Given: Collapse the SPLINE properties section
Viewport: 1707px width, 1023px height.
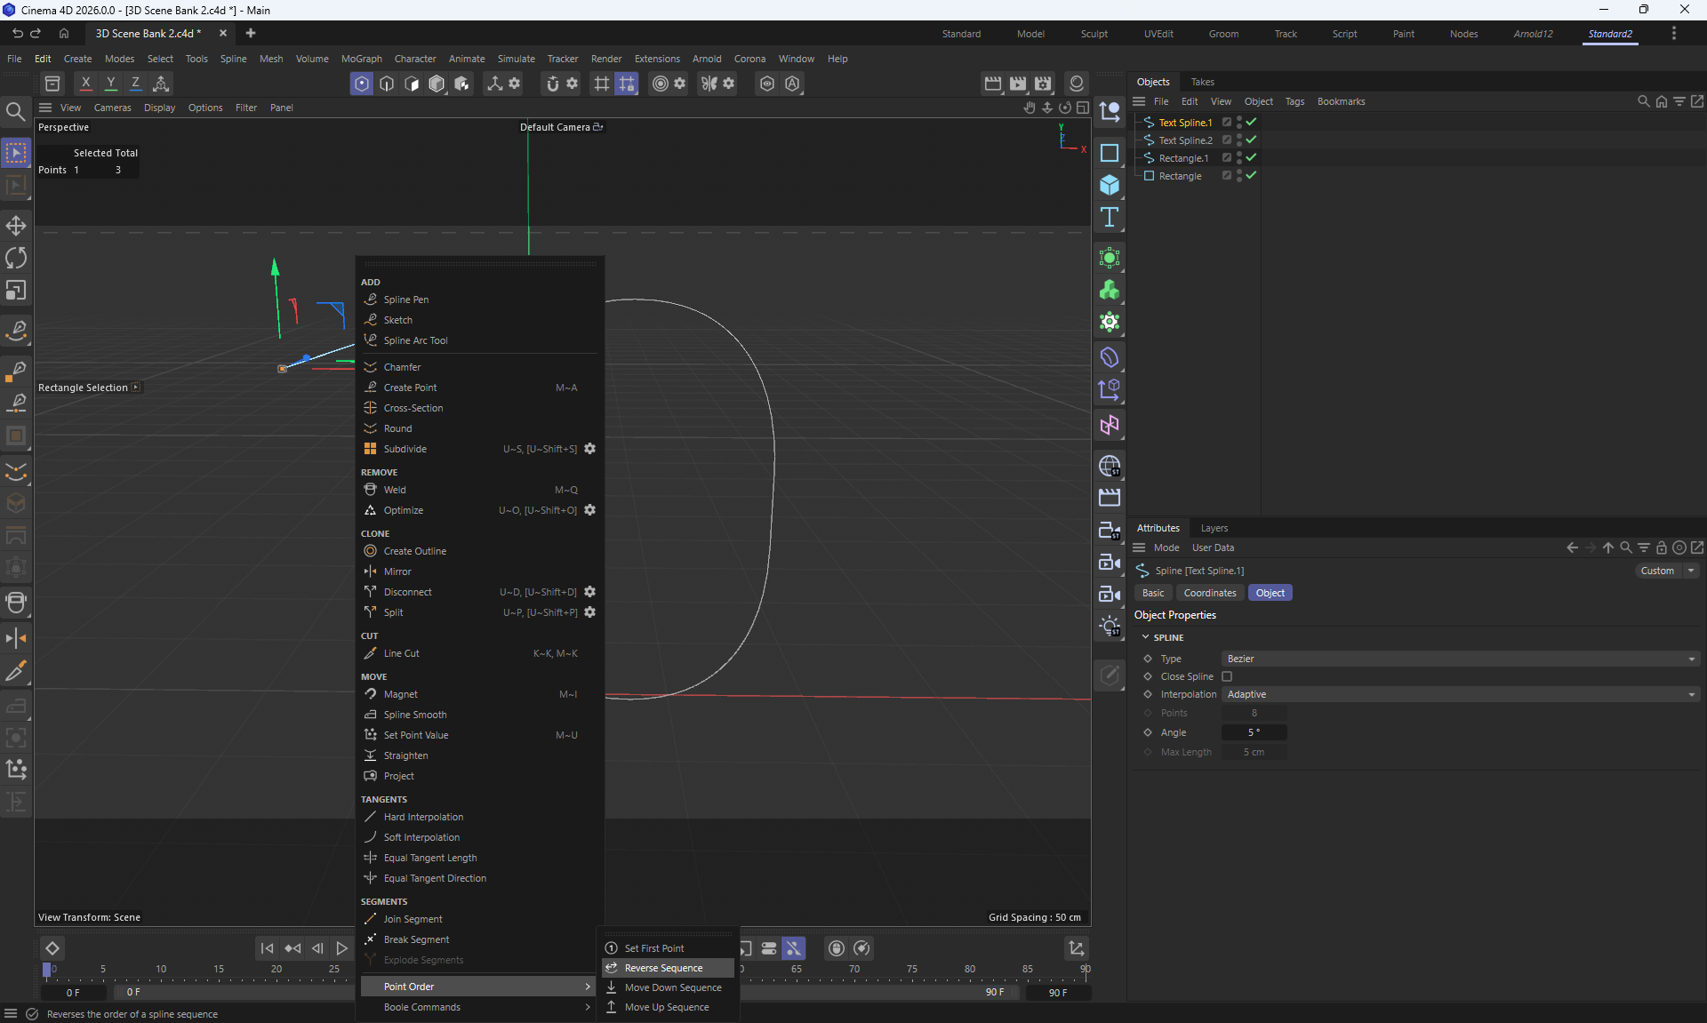Looking at the screenshot, I should tap(1146, 637).
